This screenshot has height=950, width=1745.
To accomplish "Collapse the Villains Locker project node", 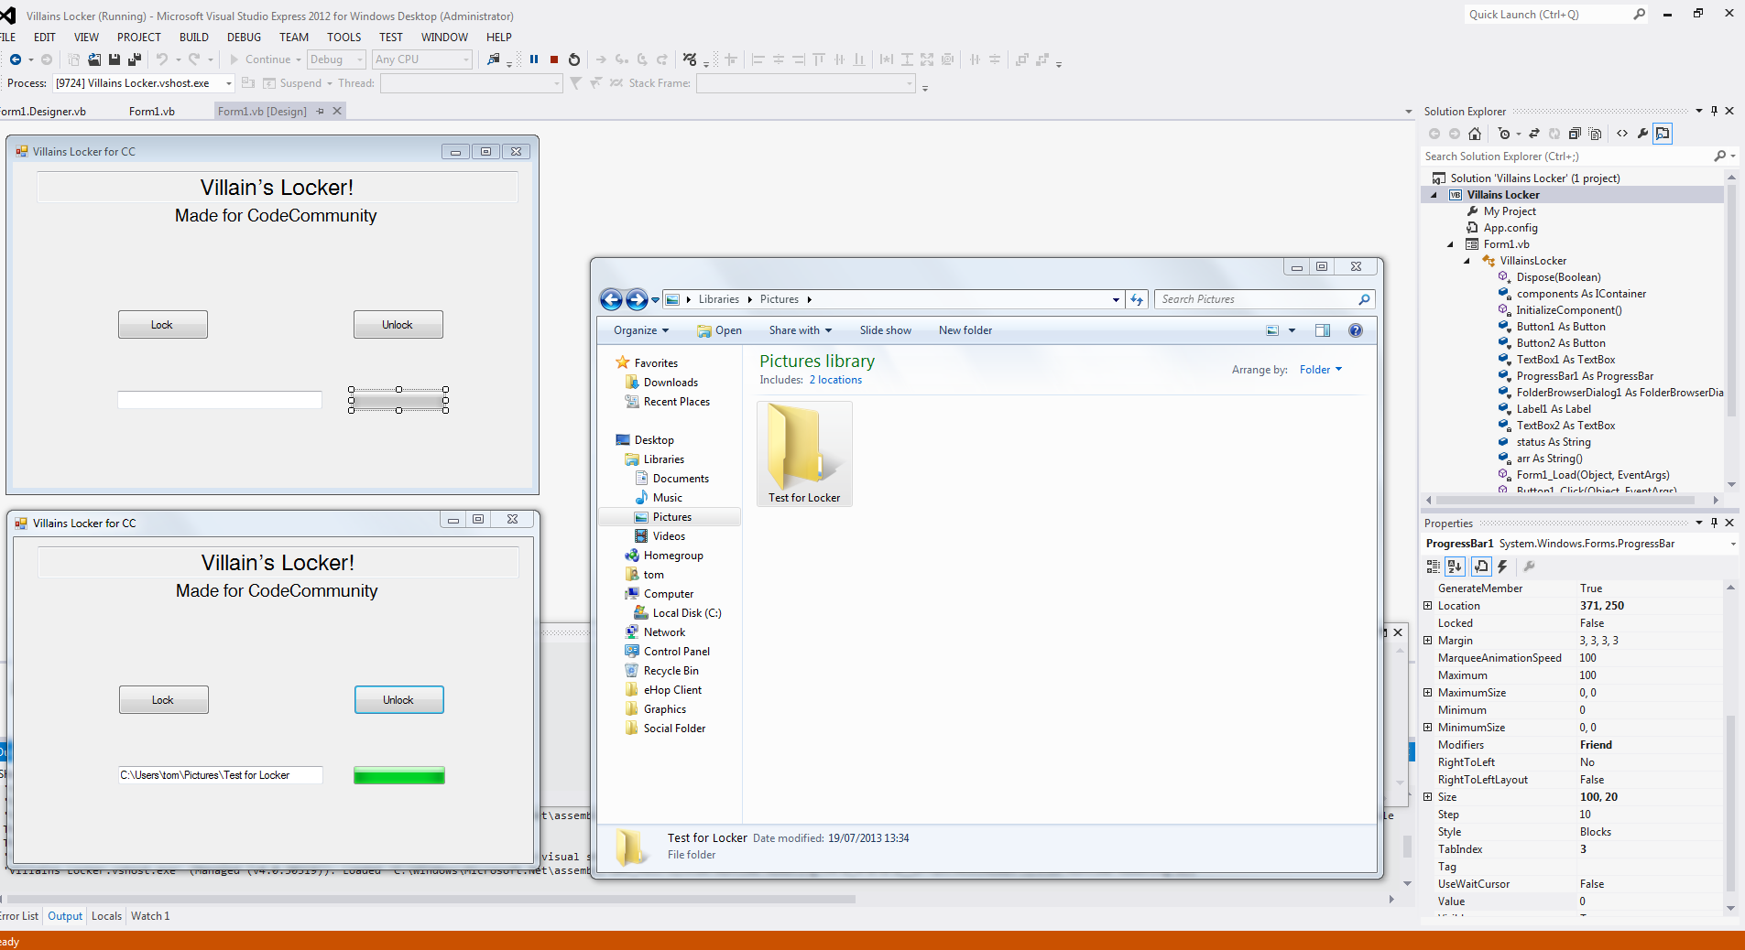I will [x=1434, y=195].
